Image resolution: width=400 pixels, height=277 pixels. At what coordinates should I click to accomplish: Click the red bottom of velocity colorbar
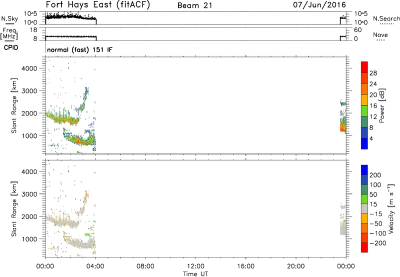click(364, 247)
